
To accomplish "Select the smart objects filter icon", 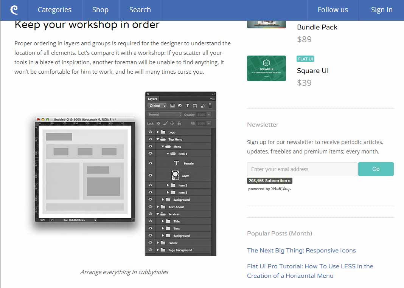I will [203, 106].
